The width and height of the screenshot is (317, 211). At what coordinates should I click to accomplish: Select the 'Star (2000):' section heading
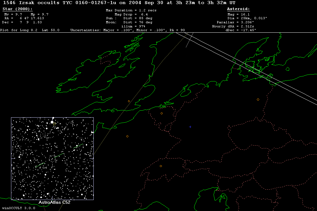point(17,9)
